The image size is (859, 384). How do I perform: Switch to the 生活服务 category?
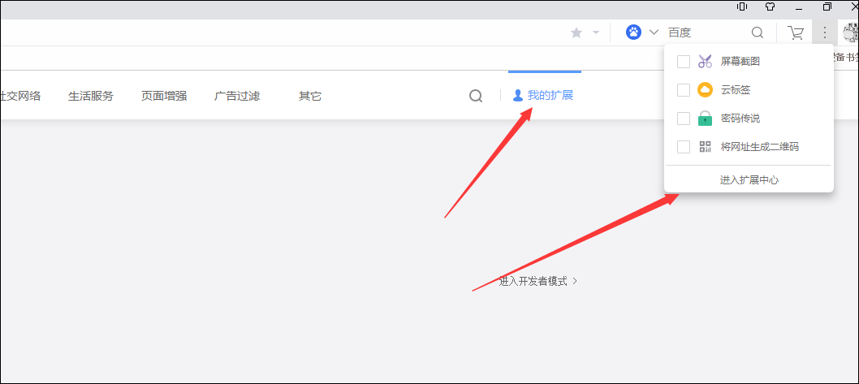tap(90, 97)
